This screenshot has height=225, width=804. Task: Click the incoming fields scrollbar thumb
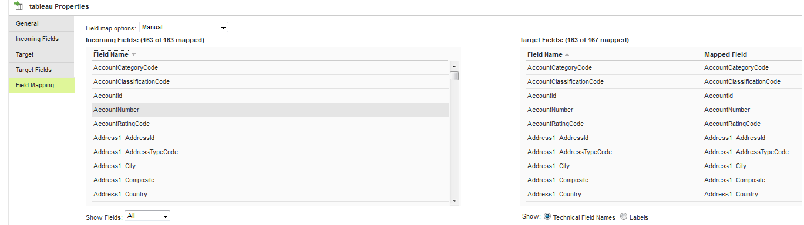(454, 76)
